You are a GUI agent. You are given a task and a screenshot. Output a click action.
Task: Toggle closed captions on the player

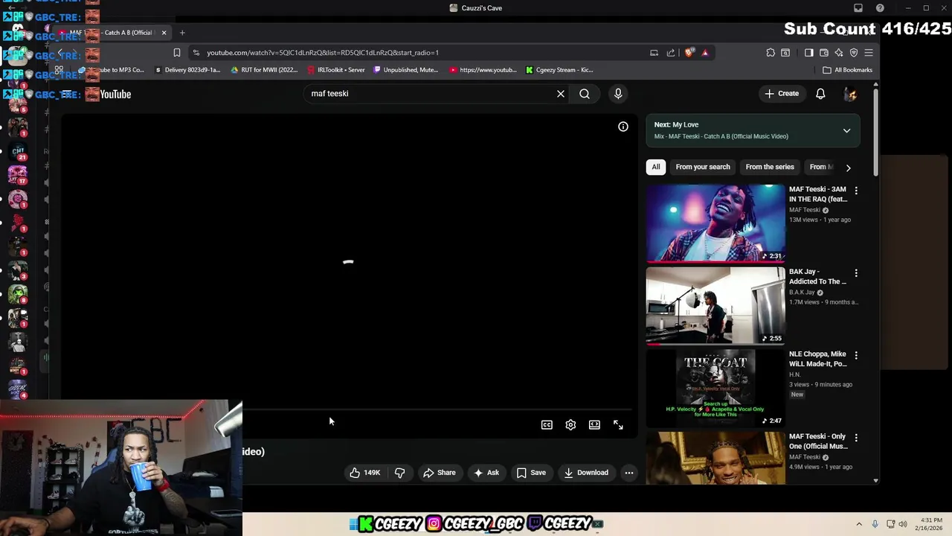pos(547,425)
